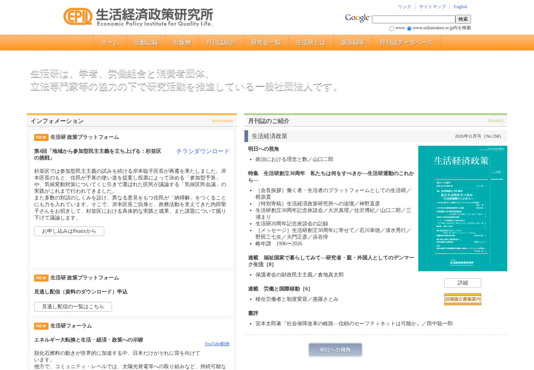Click the チラシダウンロード flyer download link
534x370 pixels.
pos(203,151)
